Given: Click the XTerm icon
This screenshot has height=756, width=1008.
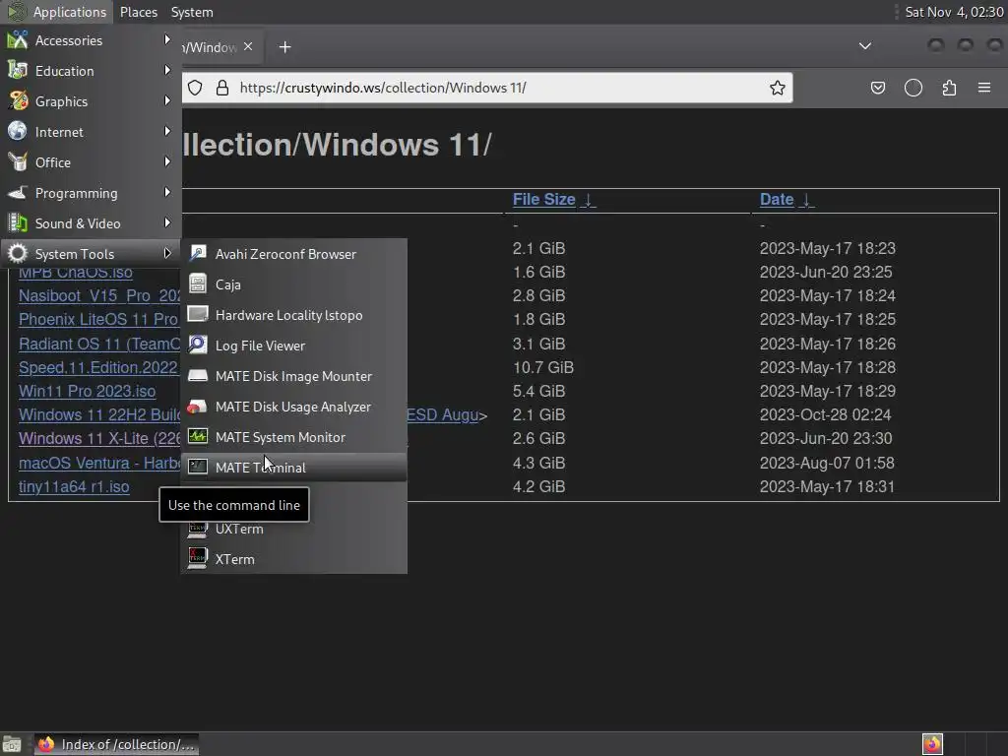Looking at the screenshot, I should click(197, 558).
